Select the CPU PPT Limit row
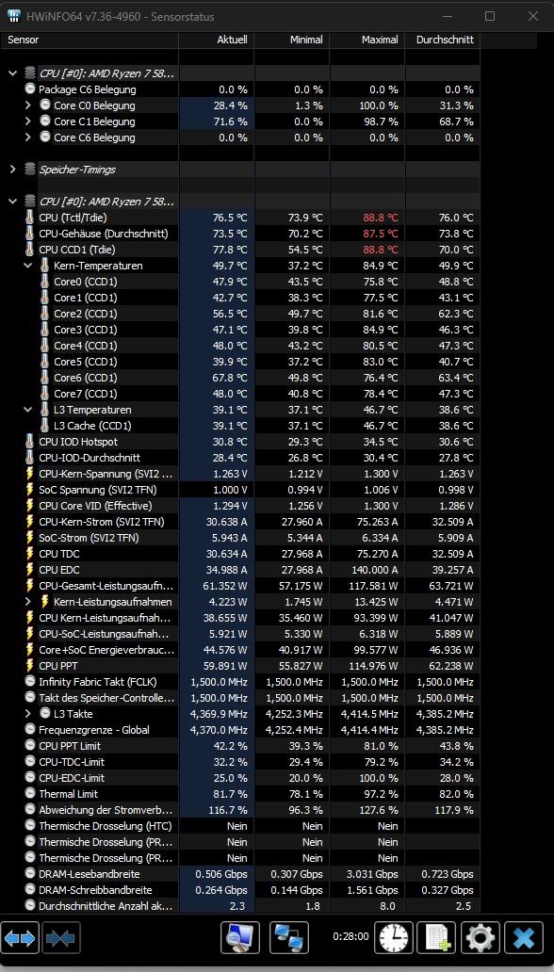This screenshot has height=972, width=554. (240, 746)
